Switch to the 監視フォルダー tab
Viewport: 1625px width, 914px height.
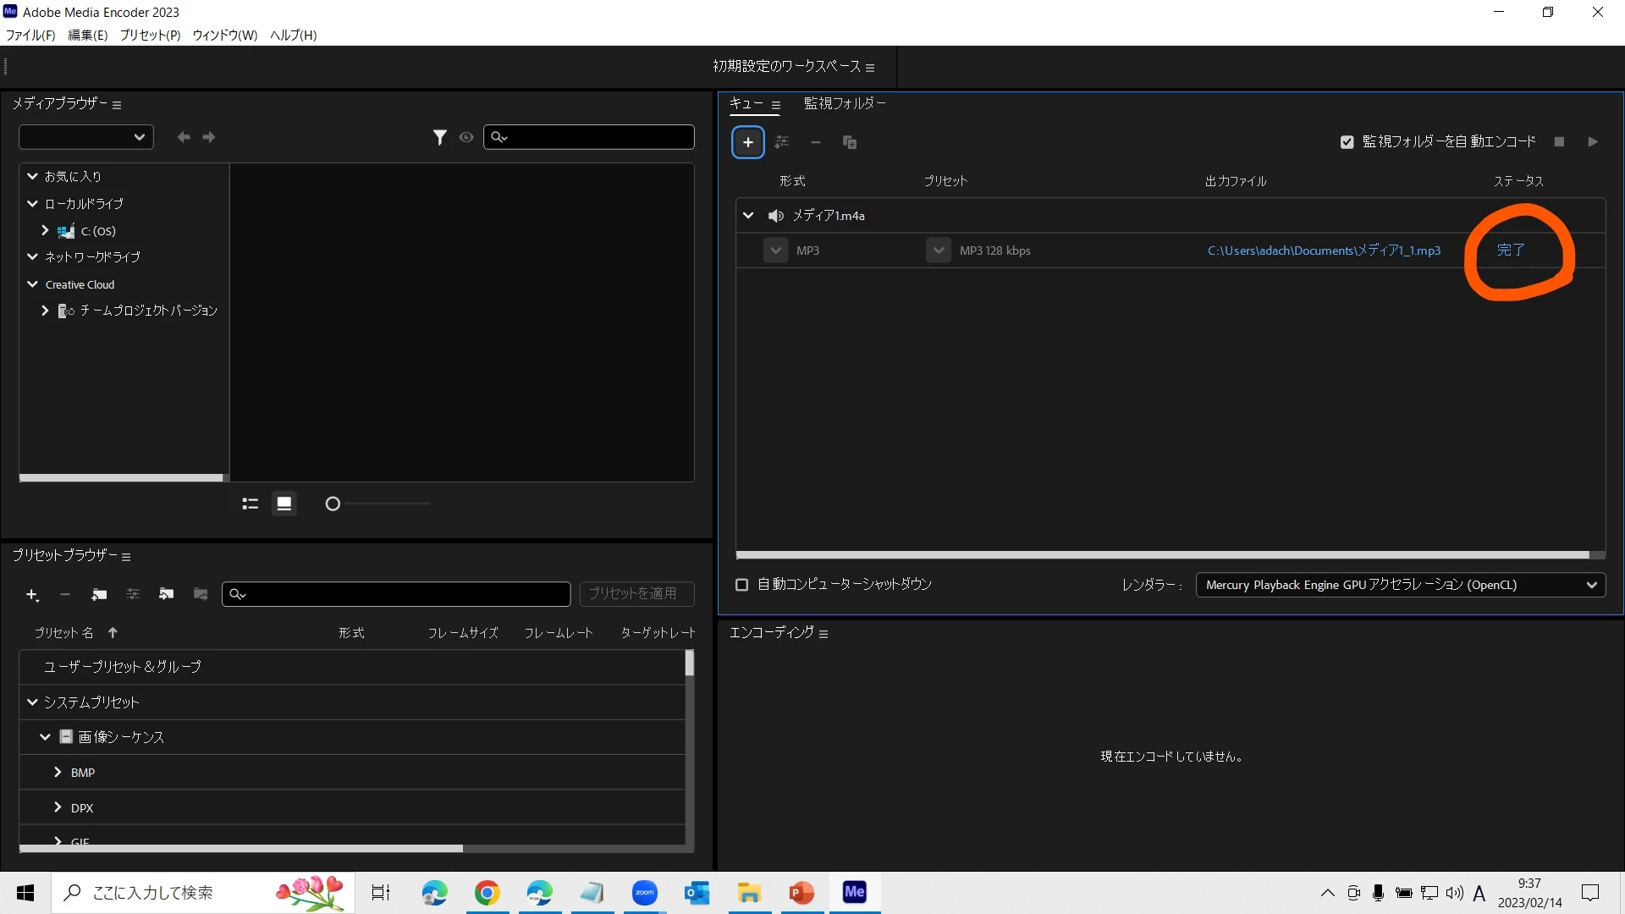[x=844, y=103]
